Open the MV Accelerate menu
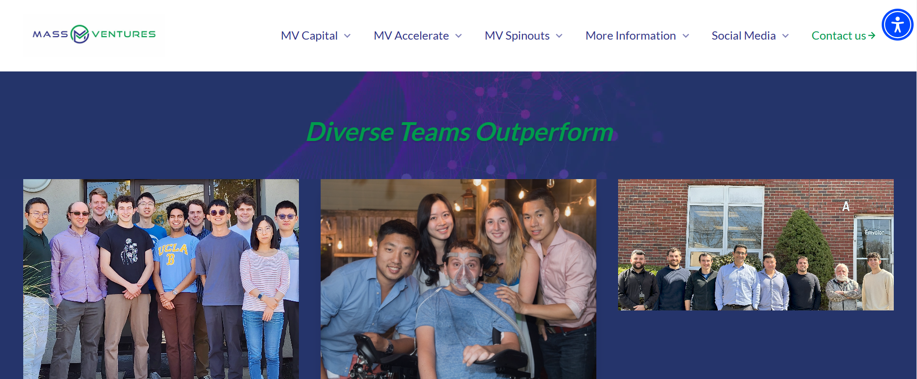The height and width of the screenshot is (379, 917). pos(412,36)
